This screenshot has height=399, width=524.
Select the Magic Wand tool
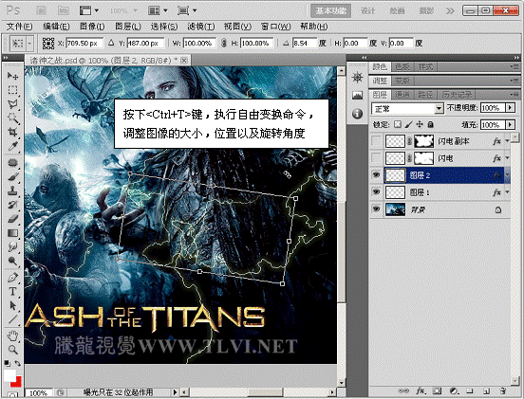(x=12, y=118)
